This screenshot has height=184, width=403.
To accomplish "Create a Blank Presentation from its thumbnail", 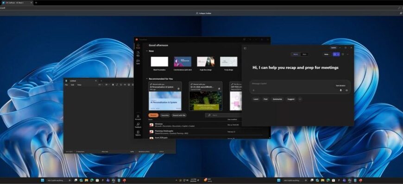I will 159,61.
